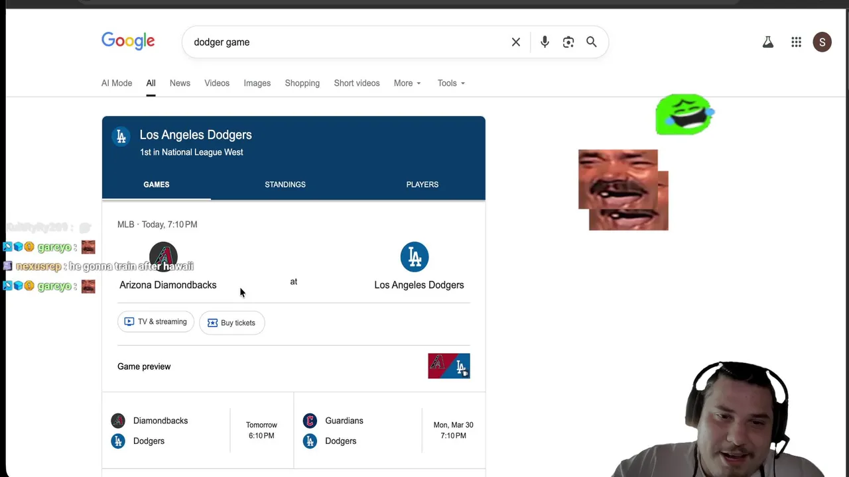Open the News tab
The width and height of the screenshot is (849, 477).
(180, 83)
